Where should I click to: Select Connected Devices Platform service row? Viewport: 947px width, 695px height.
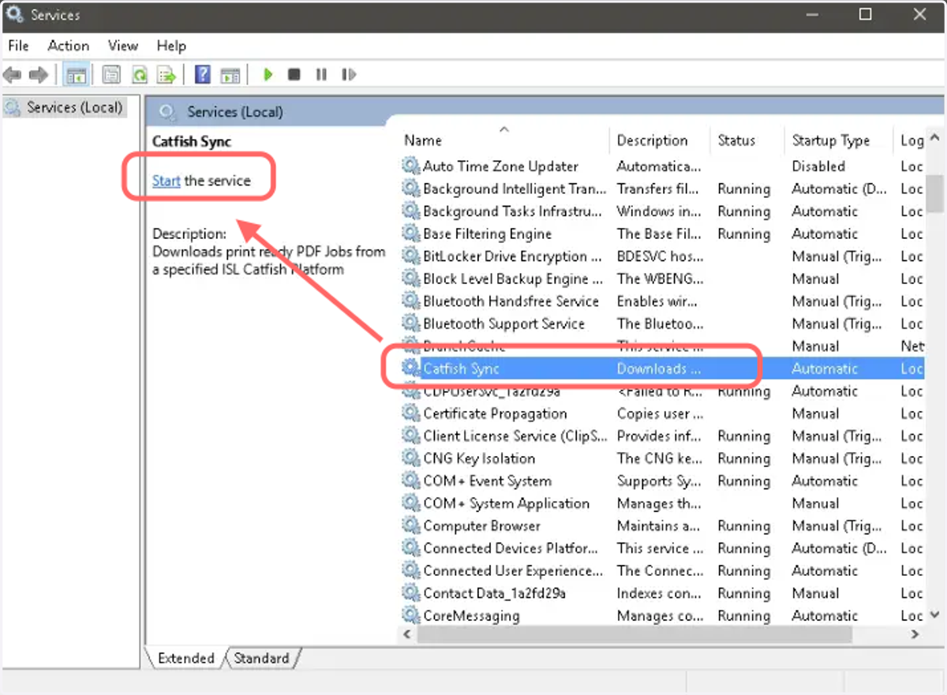pyautogui.click(x=661, y=548)
